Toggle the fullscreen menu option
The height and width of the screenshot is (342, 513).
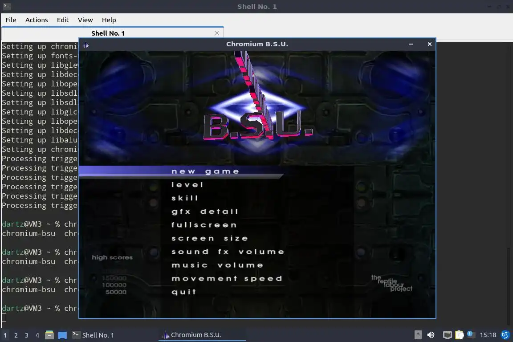(x=204, y=225)
